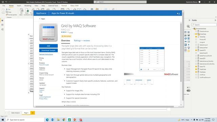This screenshot has height=122, width=217.
Task: Uncheck the OrderQty field checkbox
Action: point(196,37)
